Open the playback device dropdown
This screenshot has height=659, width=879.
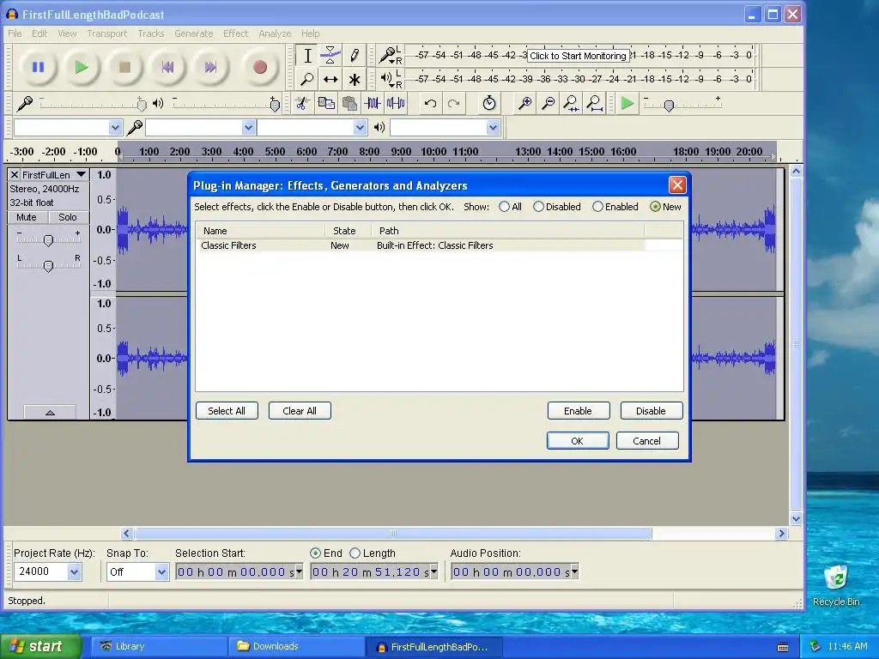[493, 128]
